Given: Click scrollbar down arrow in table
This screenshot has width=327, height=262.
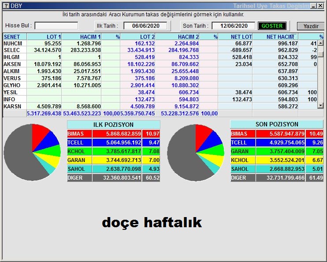Looking at the screenshot, I should (320, 106).
